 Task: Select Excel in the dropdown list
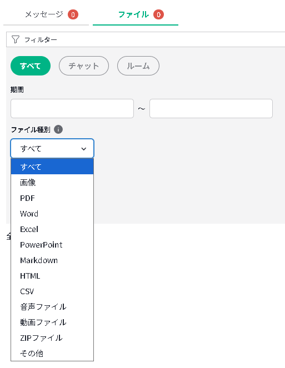click(52, 229)
